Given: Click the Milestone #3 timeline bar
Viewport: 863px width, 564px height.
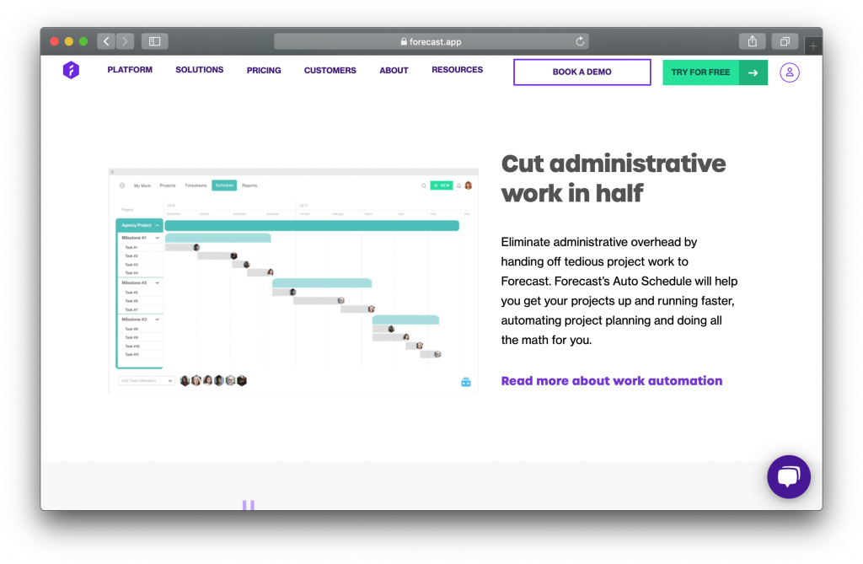Looking at the screenshot, I should point(405,320).
